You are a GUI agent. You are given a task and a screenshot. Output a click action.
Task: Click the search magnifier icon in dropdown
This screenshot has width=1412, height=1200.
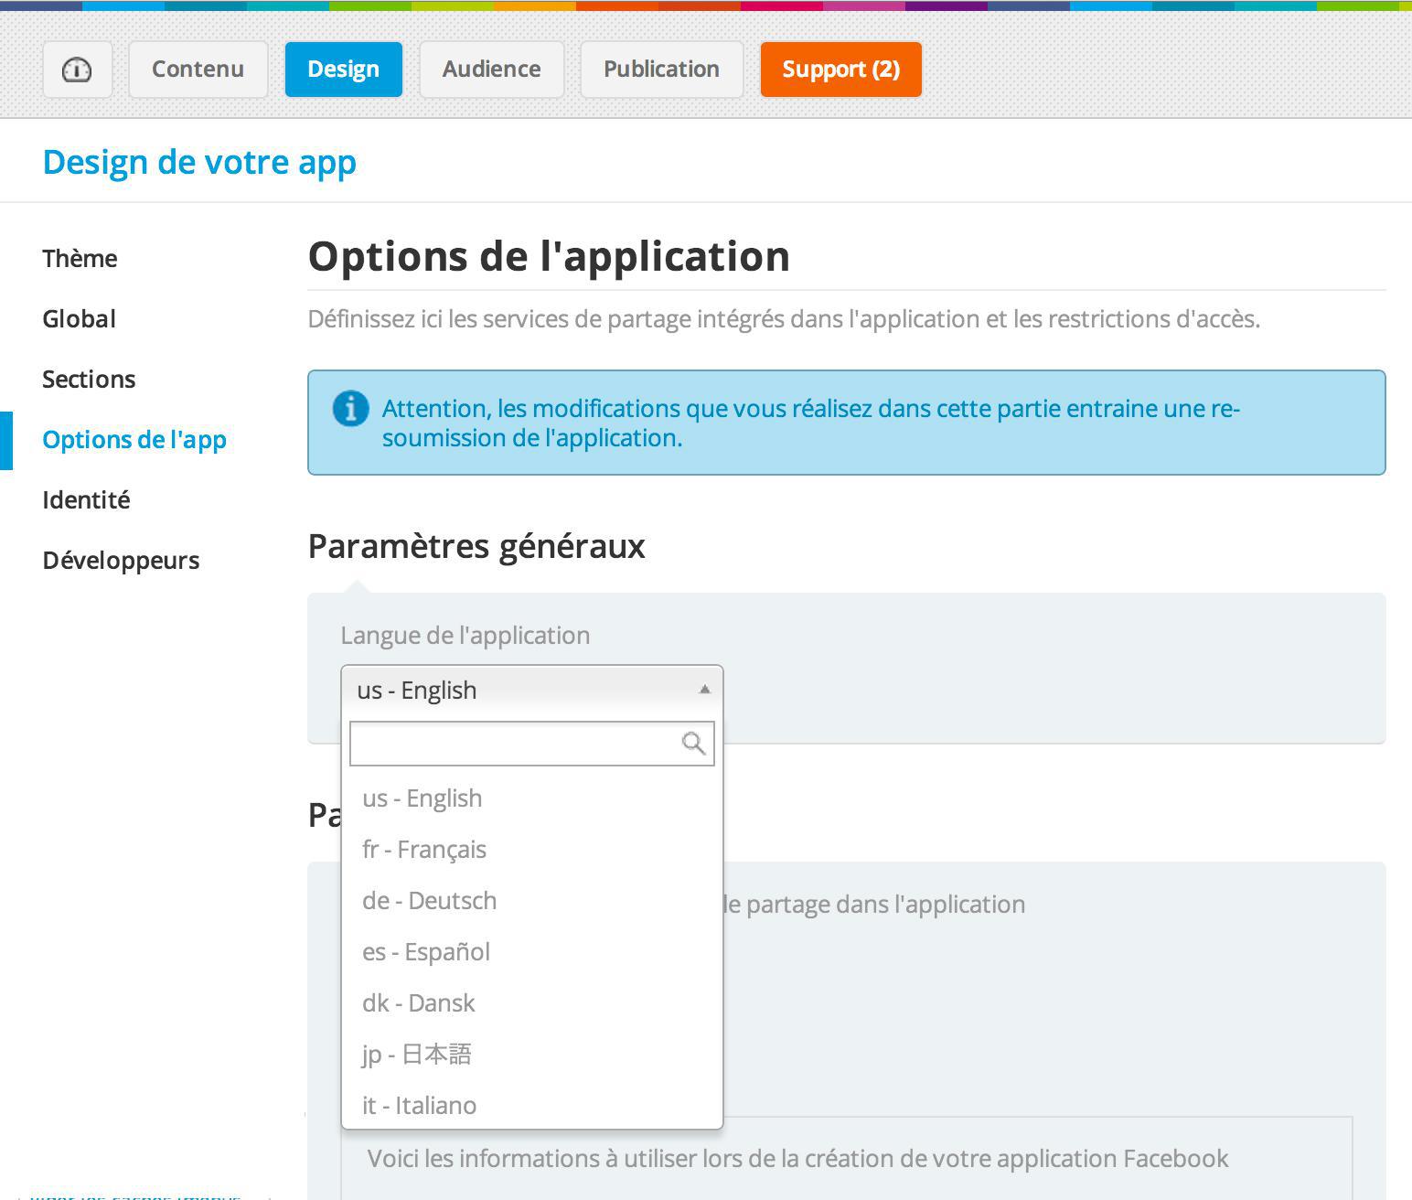coord(693,744)
